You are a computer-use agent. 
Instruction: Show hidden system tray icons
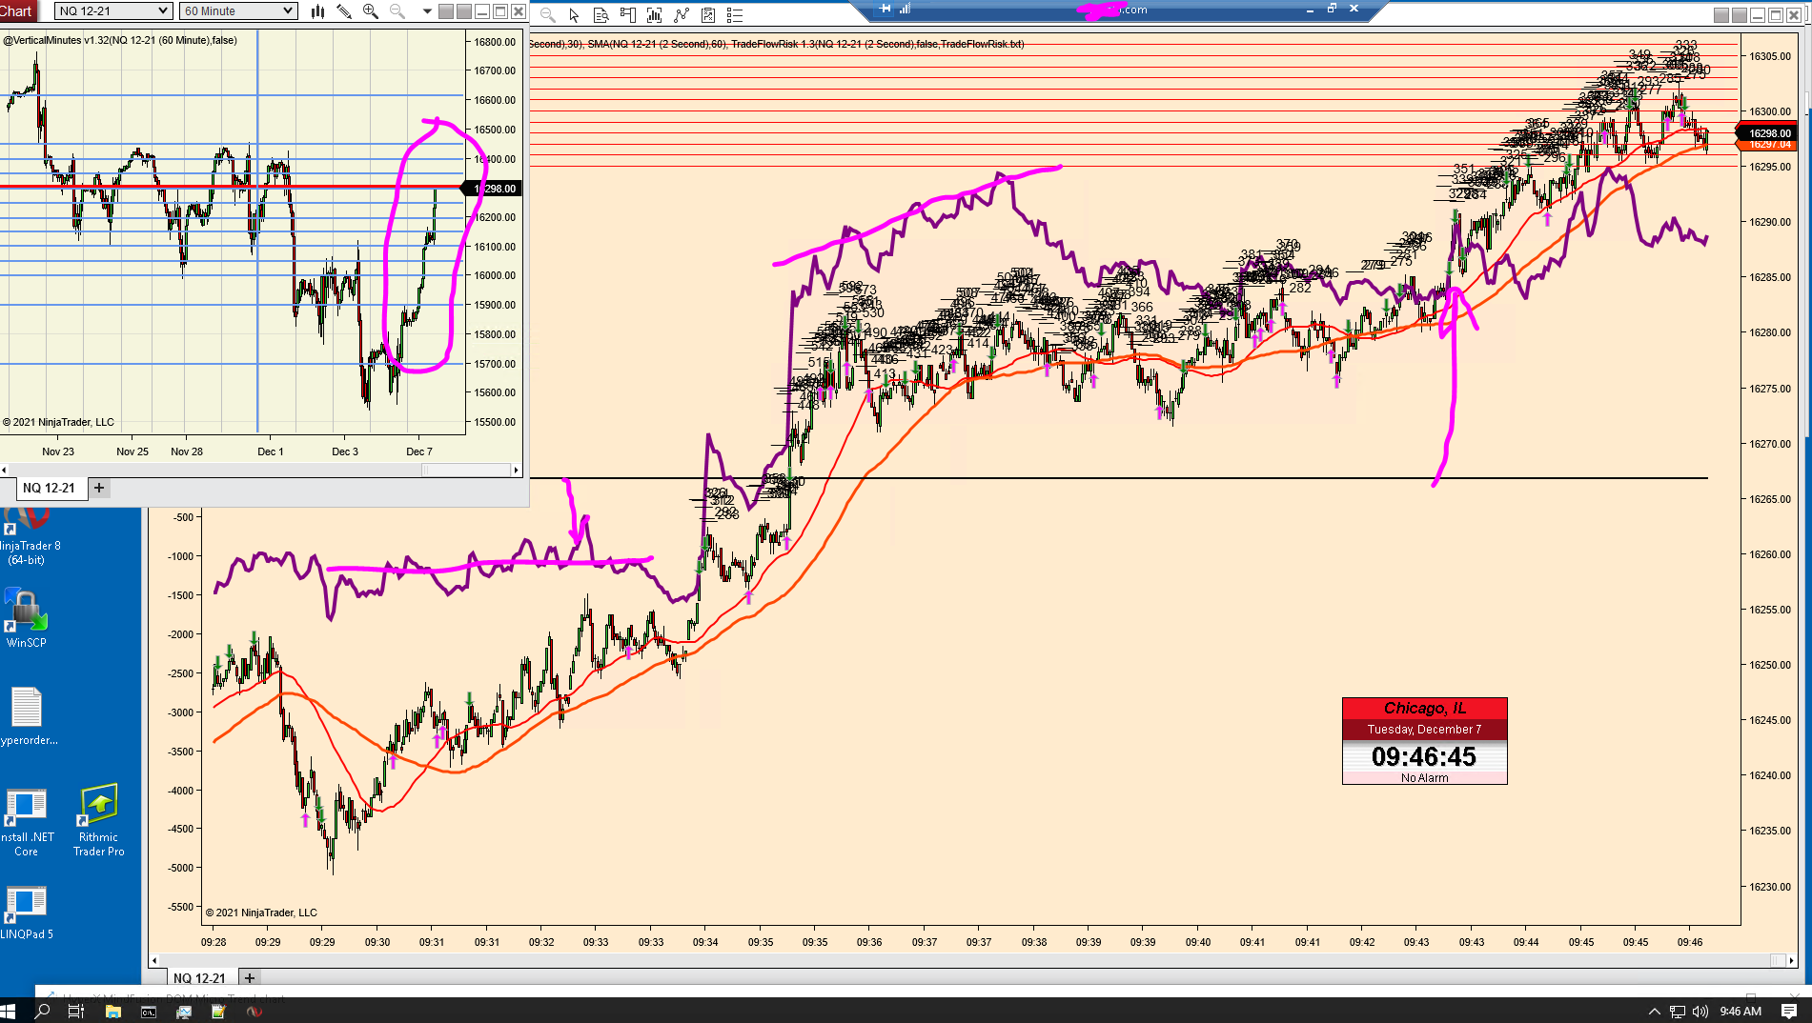click(x=1655, y=1012)
